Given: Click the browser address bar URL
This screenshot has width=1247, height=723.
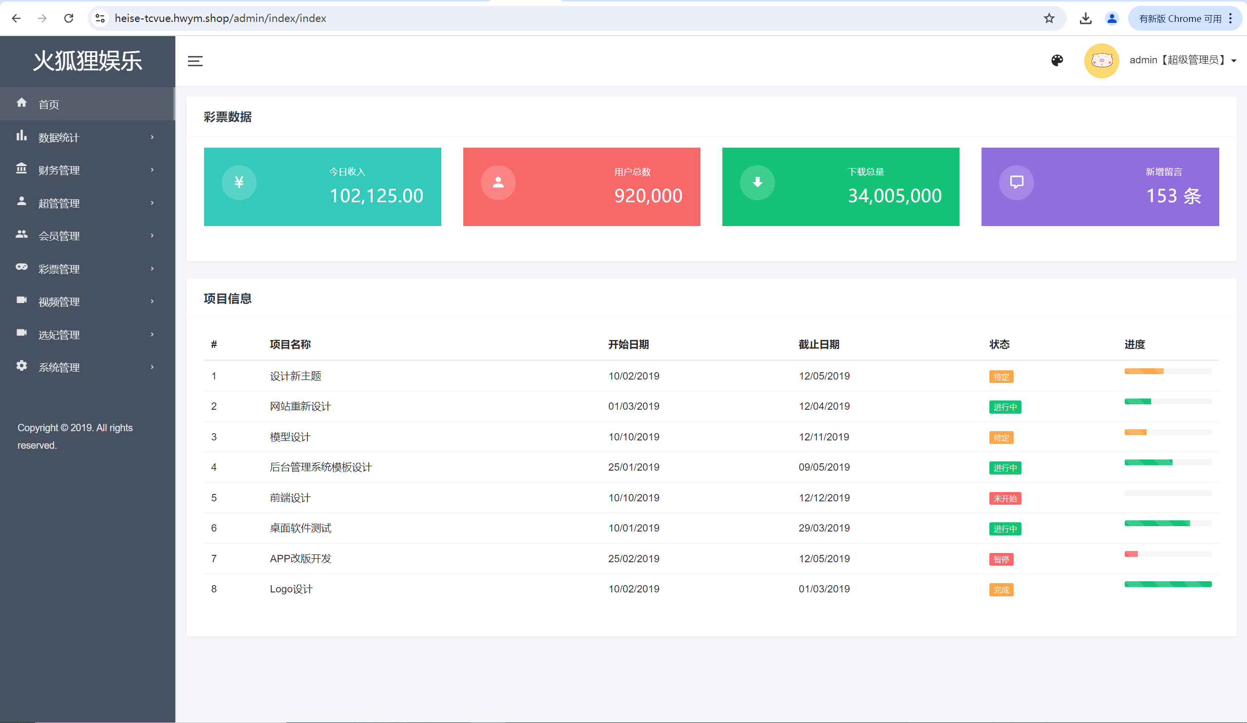Looking at the screenshot, I should tap(220, 19).
